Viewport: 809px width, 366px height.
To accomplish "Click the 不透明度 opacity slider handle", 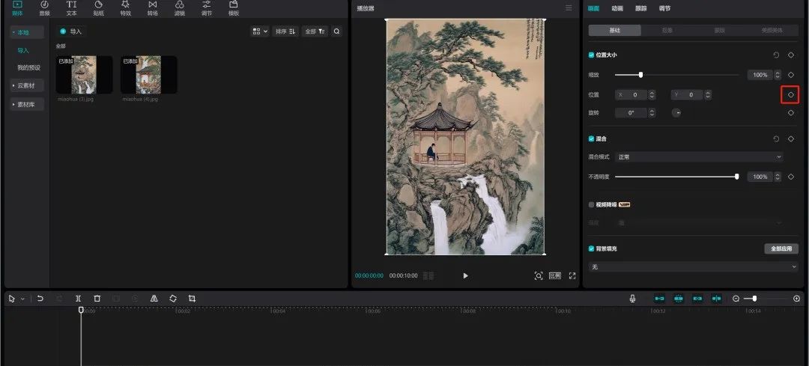I will (x=737, y=177).
